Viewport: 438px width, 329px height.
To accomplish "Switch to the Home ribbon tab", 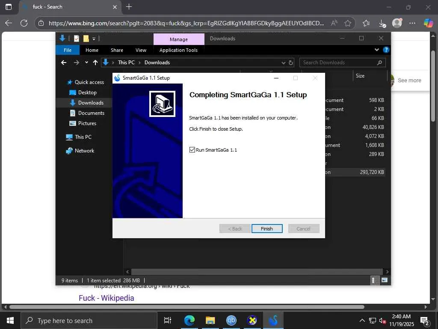I will [x=92, y=50].
